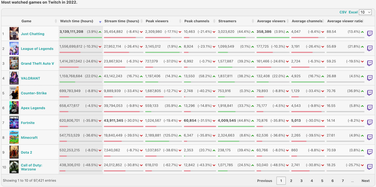Export table to Excel
Screen dimensions: 376x187
click(353, 12)
